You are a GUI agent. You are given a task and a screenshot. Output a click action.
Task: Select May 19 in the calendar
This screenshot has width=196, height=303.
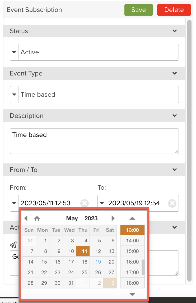(98, 262)
